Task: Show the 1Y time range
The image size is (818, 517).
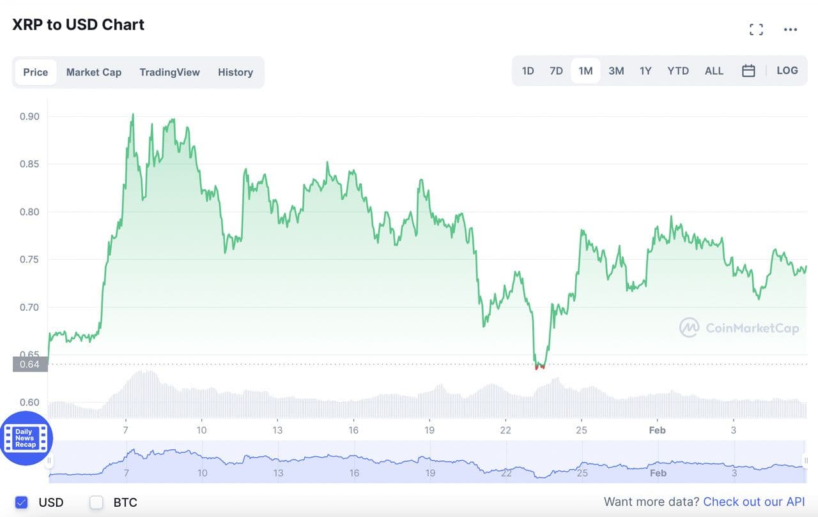Action: coord(645,71)
